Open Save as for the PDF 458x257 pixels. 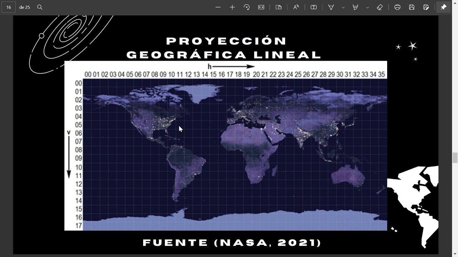click(426, 7)
